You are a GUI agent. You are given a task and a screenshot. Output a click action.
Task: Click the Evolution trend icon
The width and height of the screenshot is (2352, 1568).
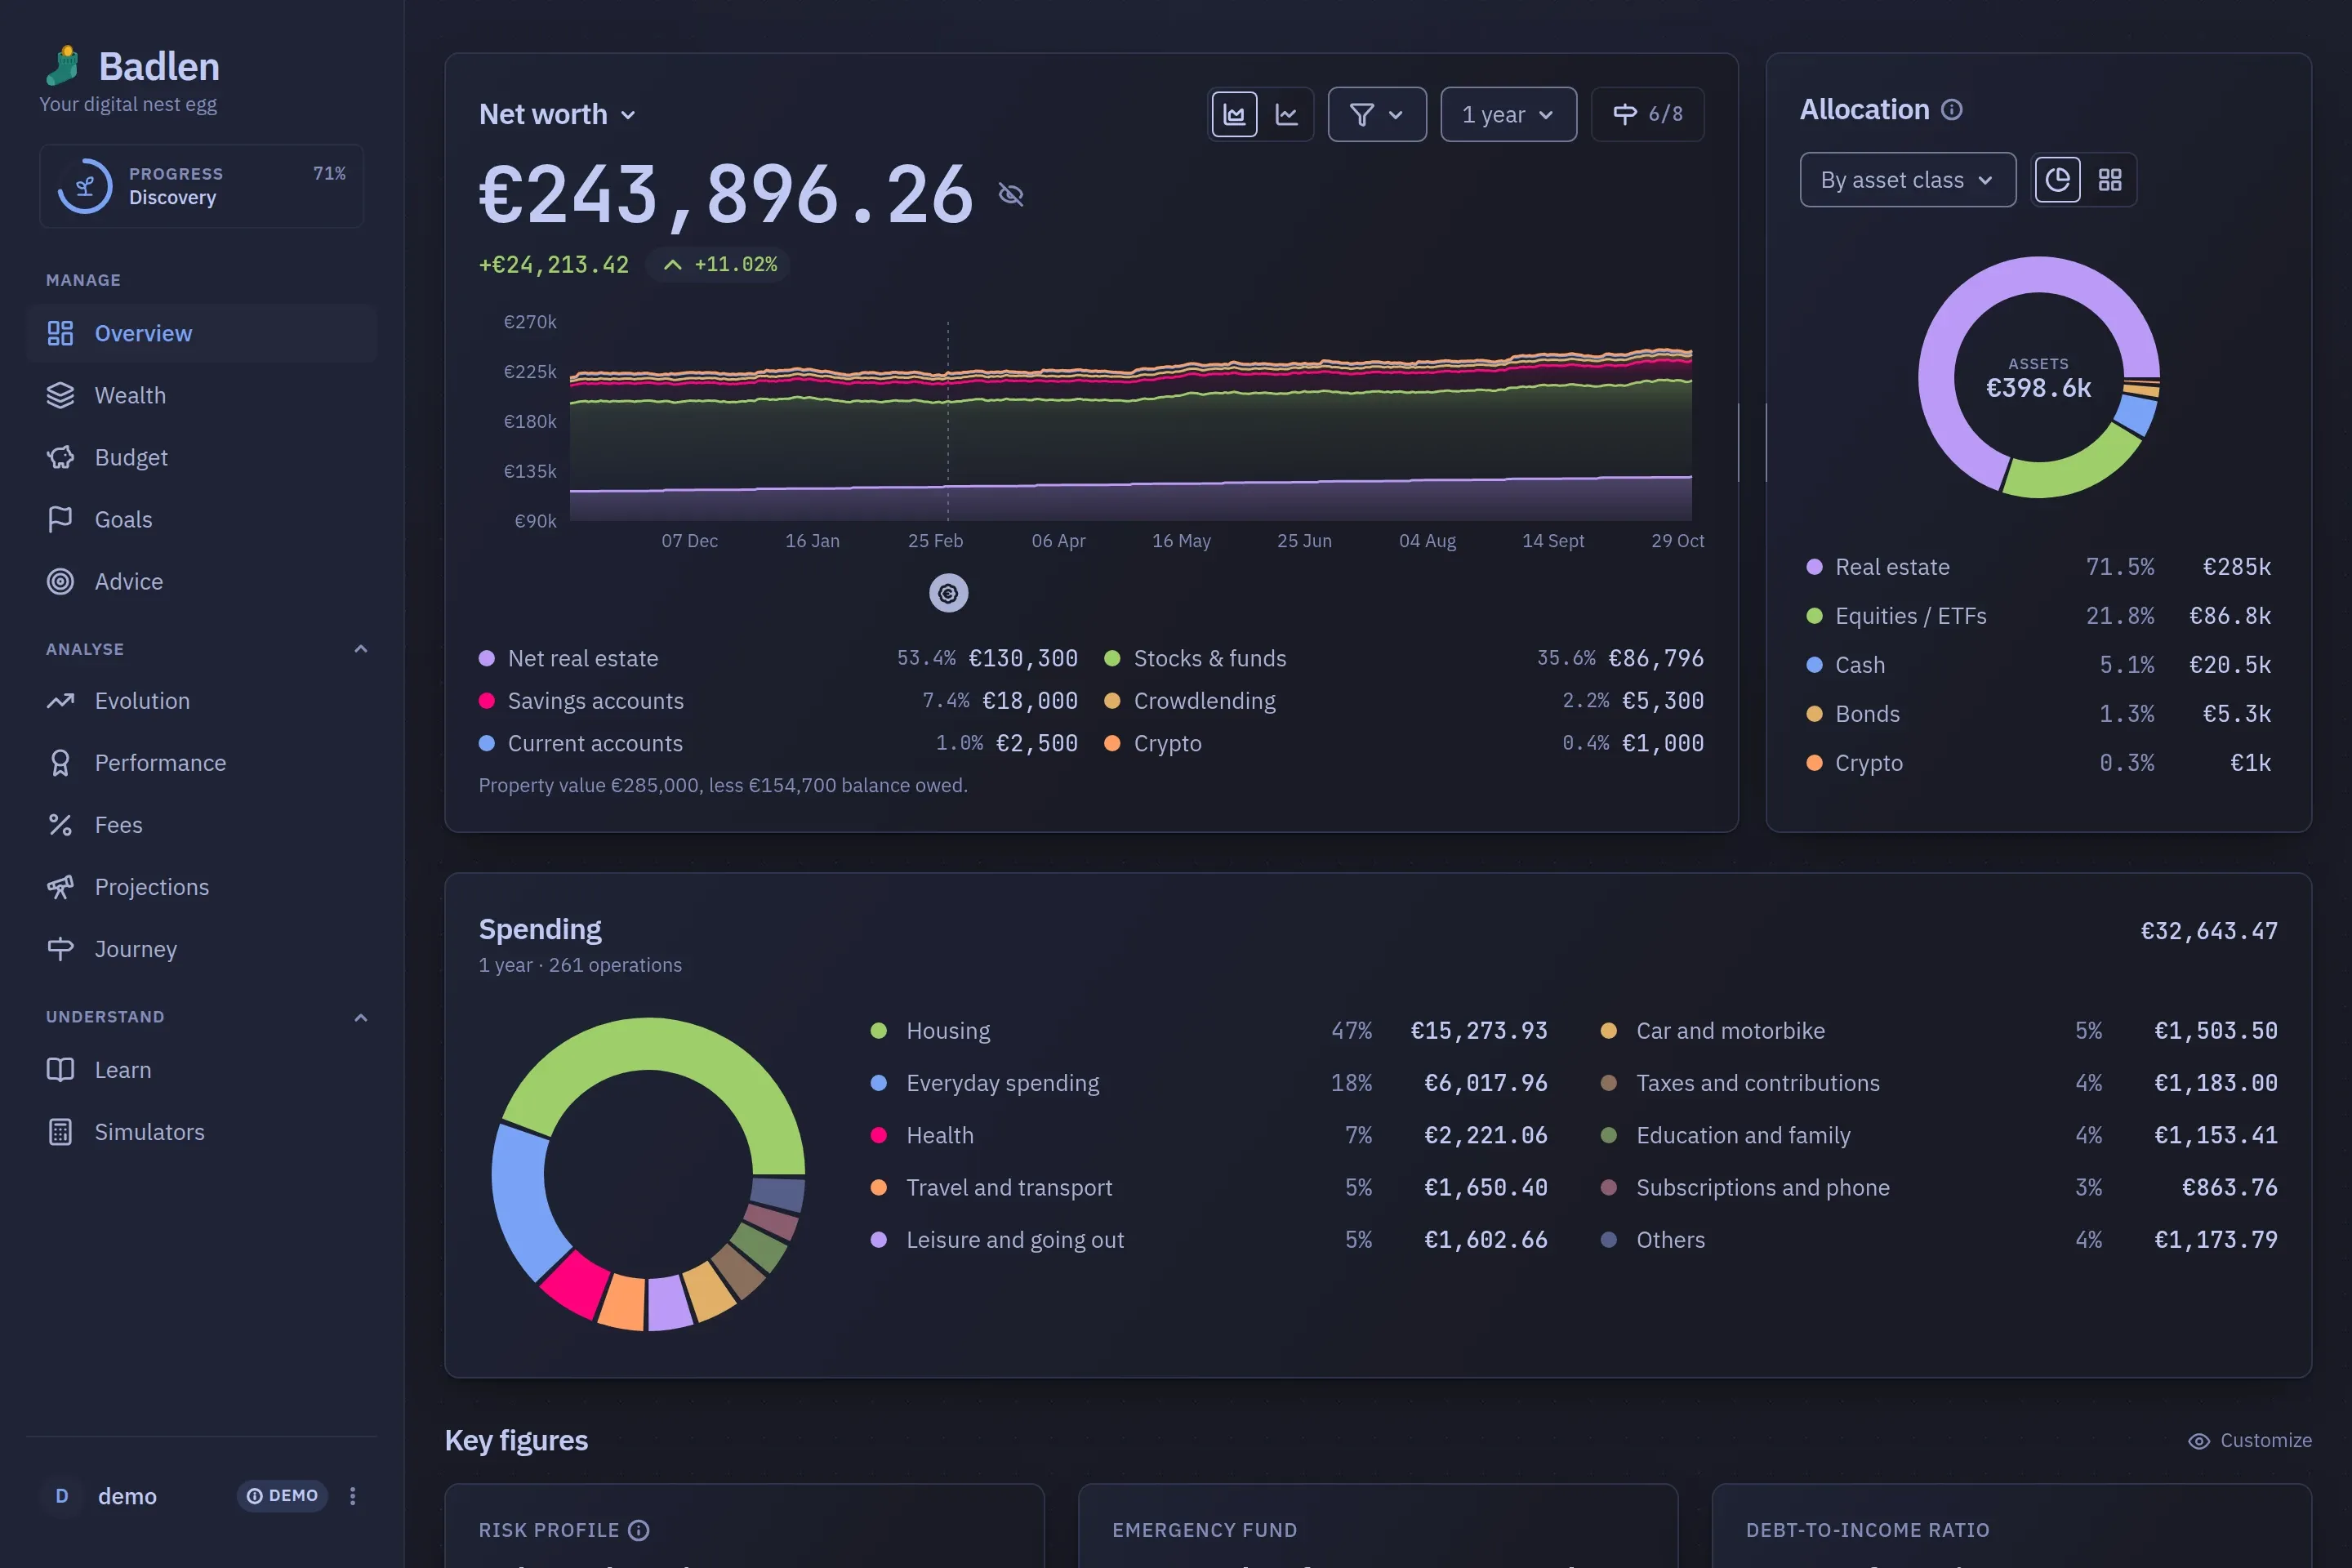(x=60, y=701)
